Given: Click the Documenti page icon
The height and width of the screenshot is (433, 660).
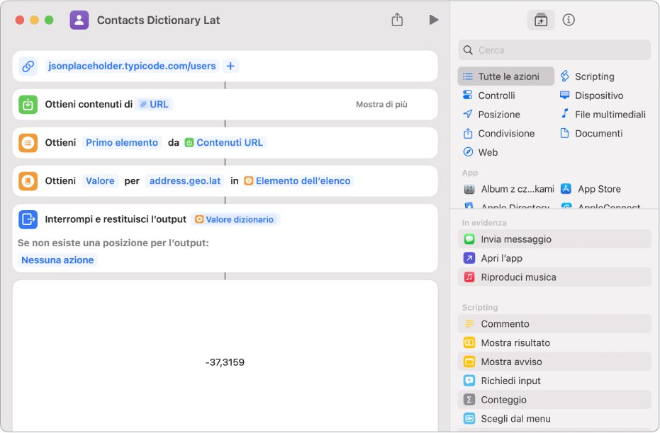Looking at the screenshot, I should tap(564, 133).
